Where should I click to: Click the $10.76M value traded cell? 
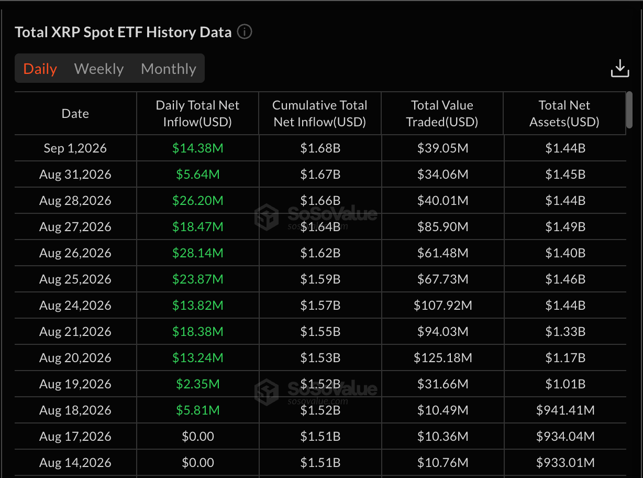coord(443,463)
